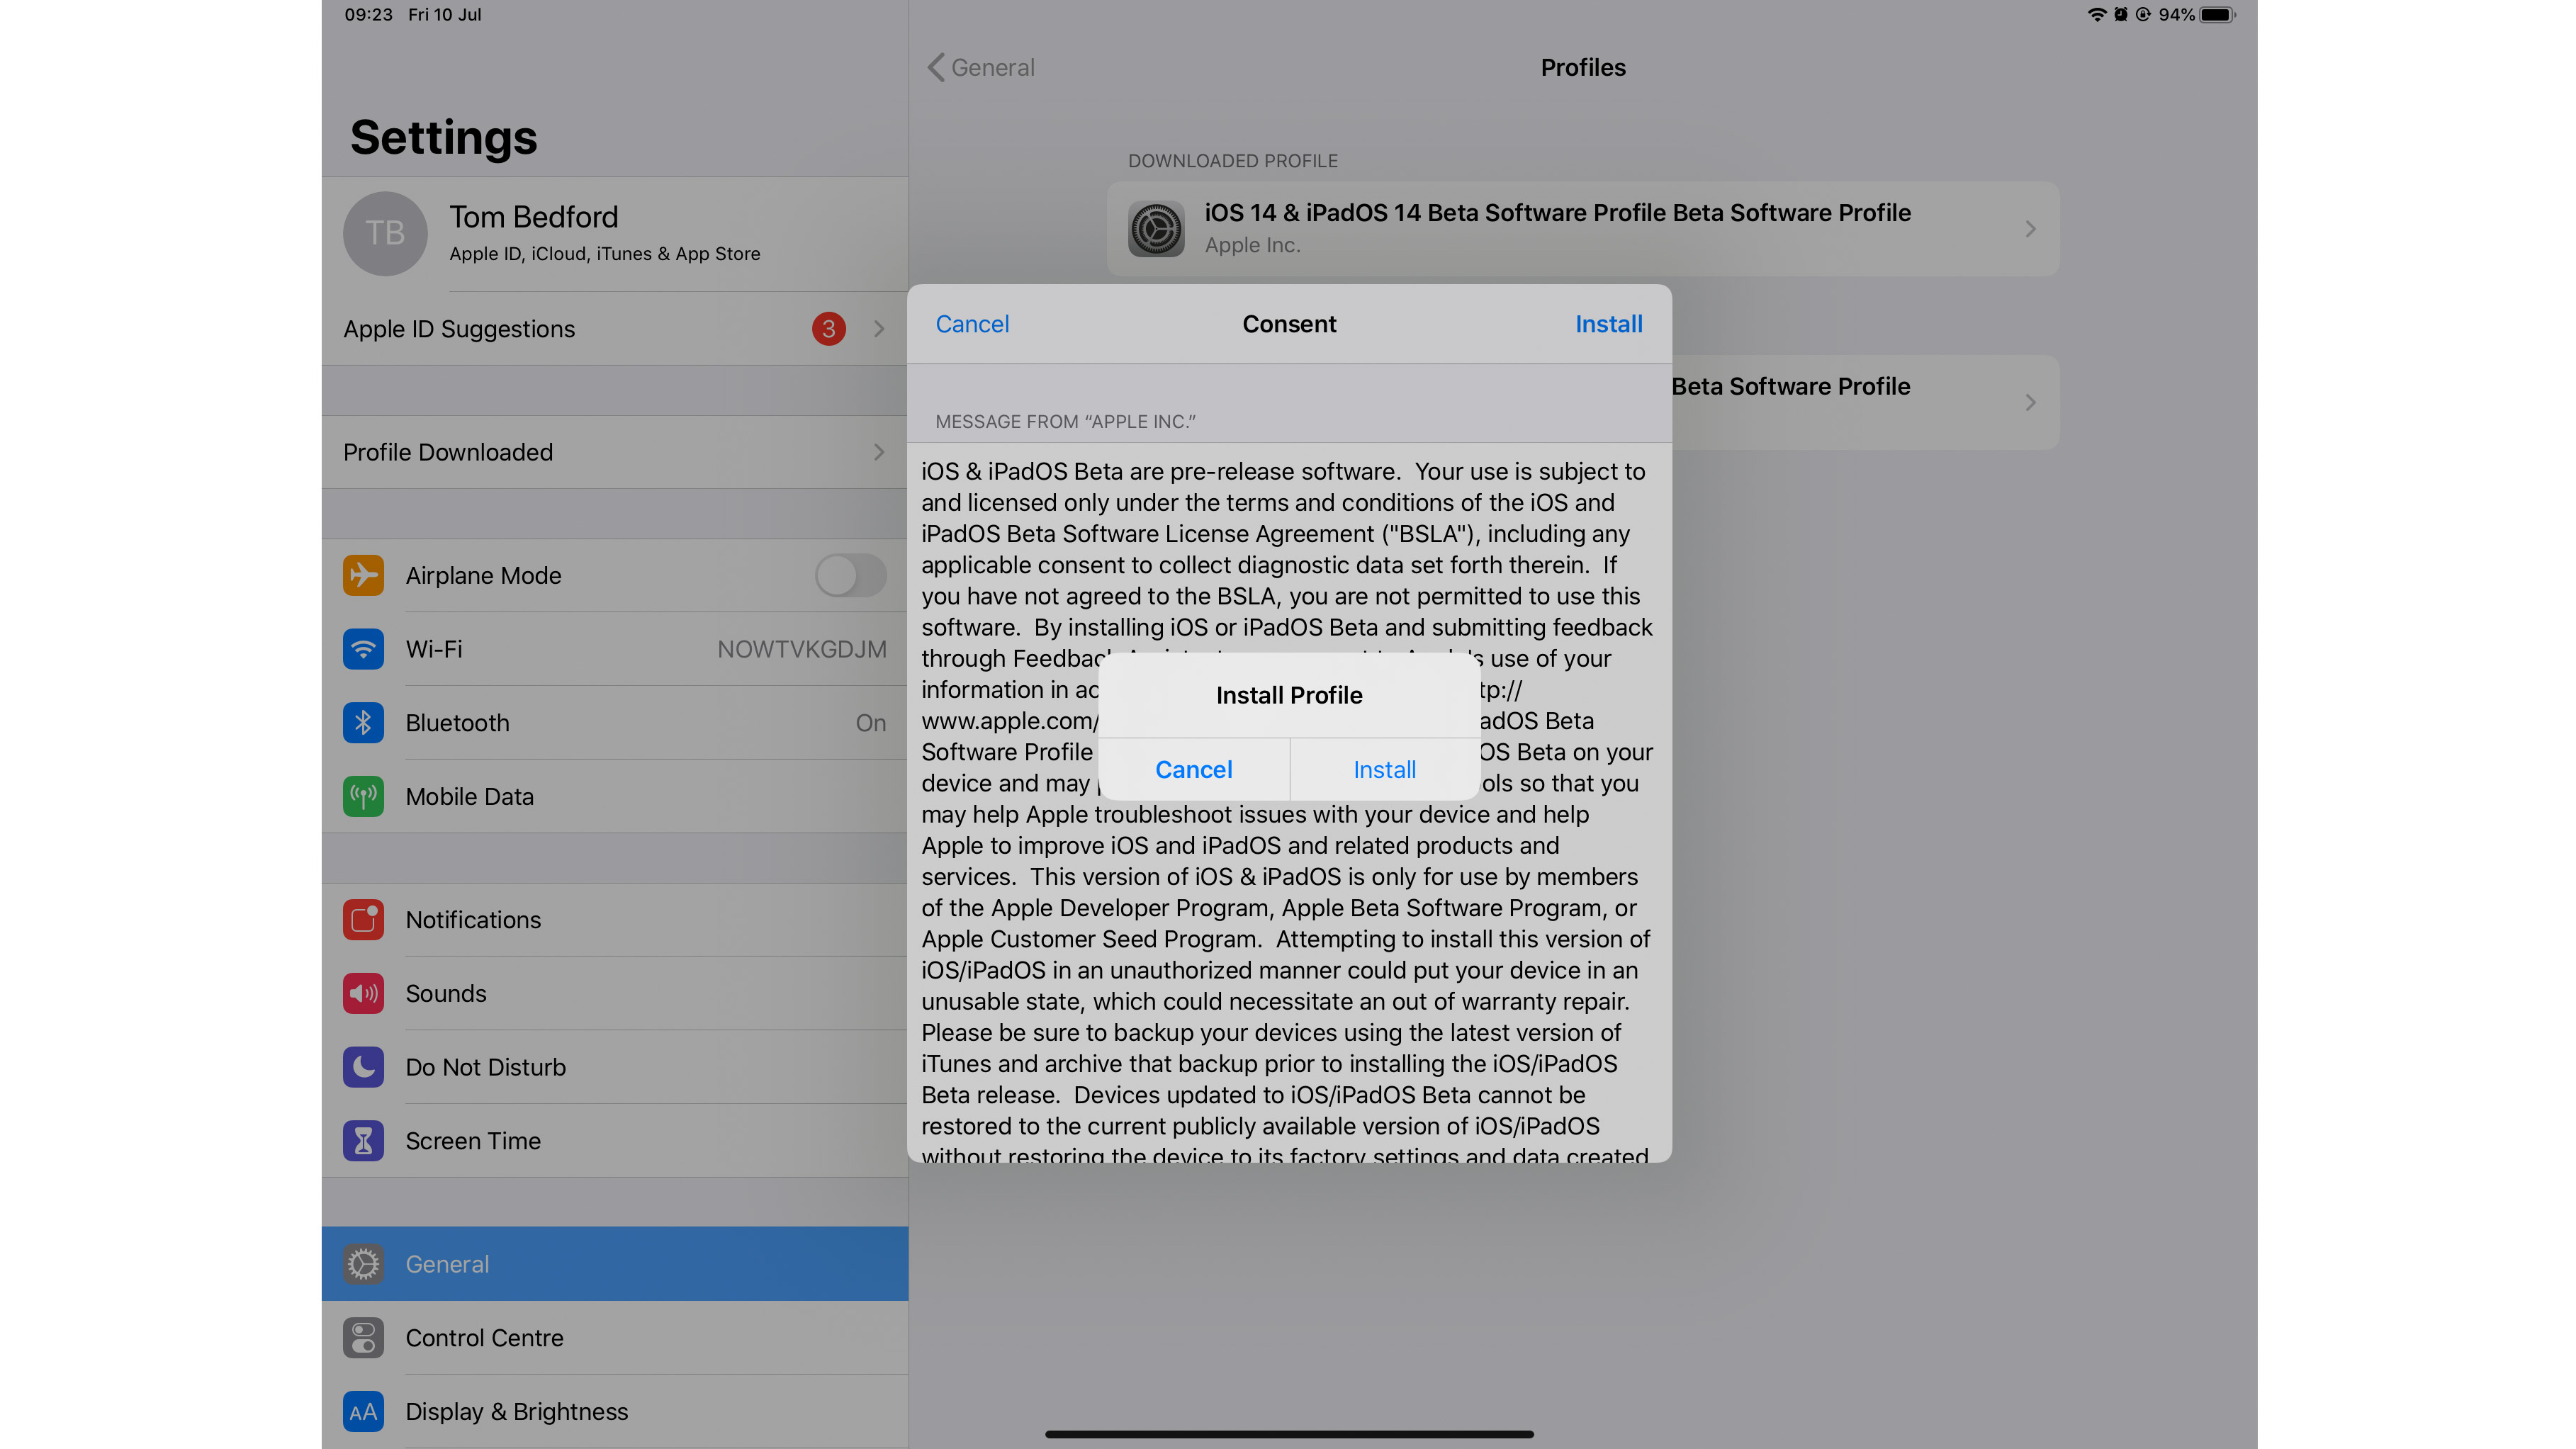The image size is (2576, 1449).
Task: Click the 09:23 clock in status bar
Action: (368, 14)
